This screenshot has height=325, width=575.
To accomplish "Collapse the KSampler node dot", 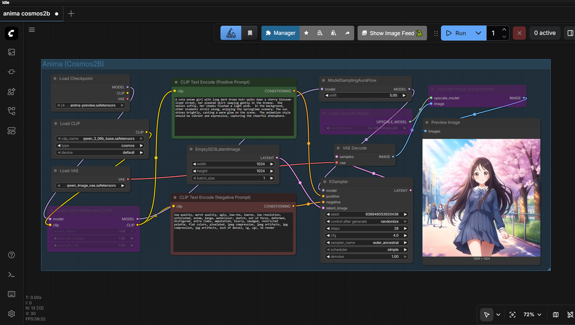I will pos(325,182).
